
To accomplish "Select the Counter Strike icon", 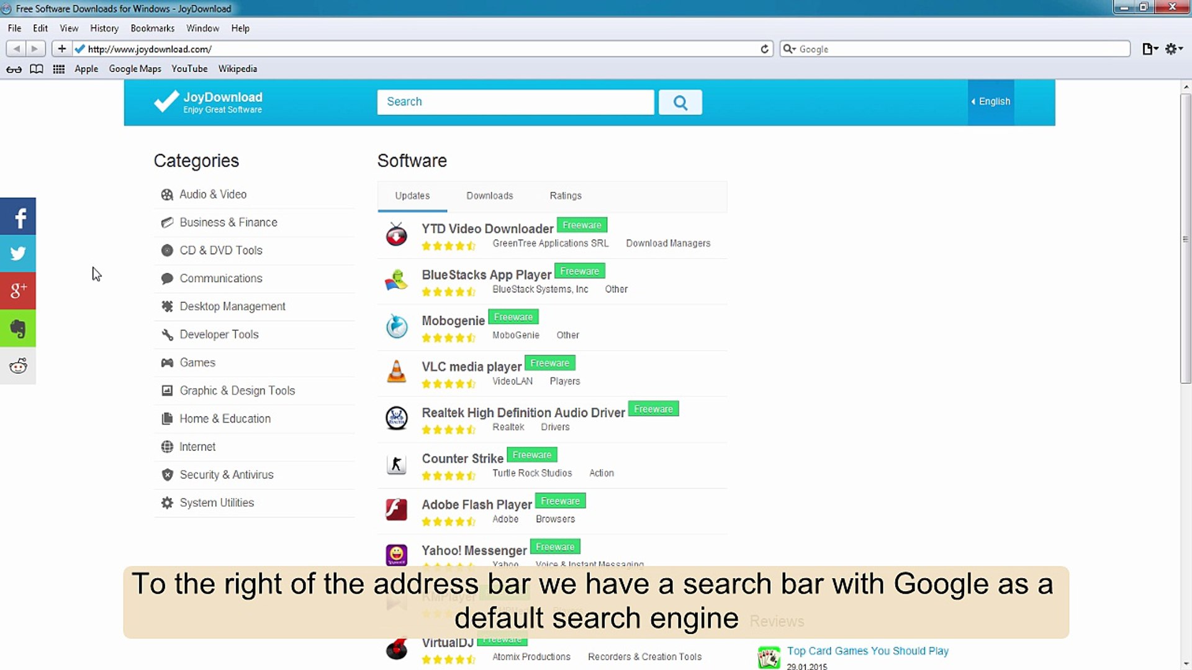I will 397,464.
